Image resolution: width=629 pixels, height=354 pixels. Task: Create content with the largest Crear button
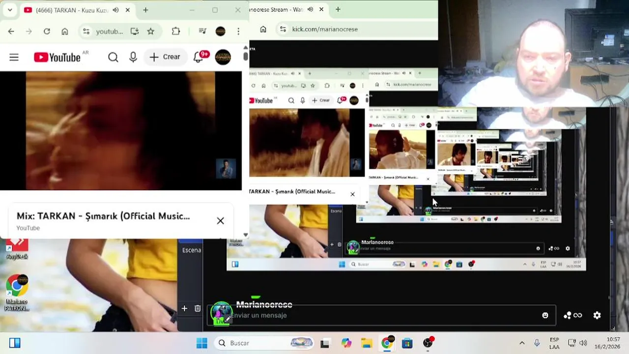pos(166,57)
